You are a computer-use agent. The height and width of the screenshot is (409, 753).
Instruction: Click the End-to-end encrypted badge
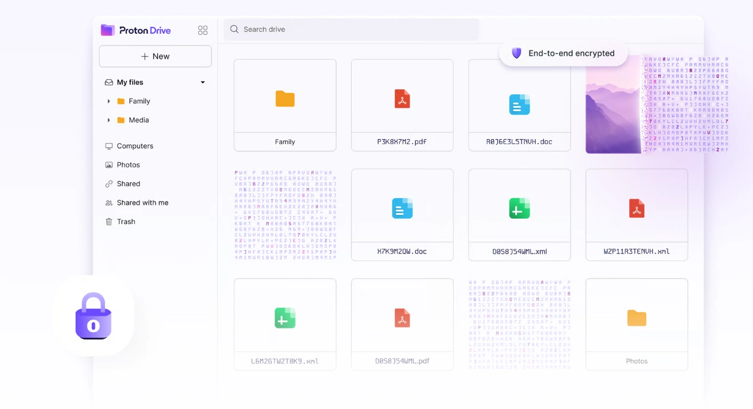point(563,53)
